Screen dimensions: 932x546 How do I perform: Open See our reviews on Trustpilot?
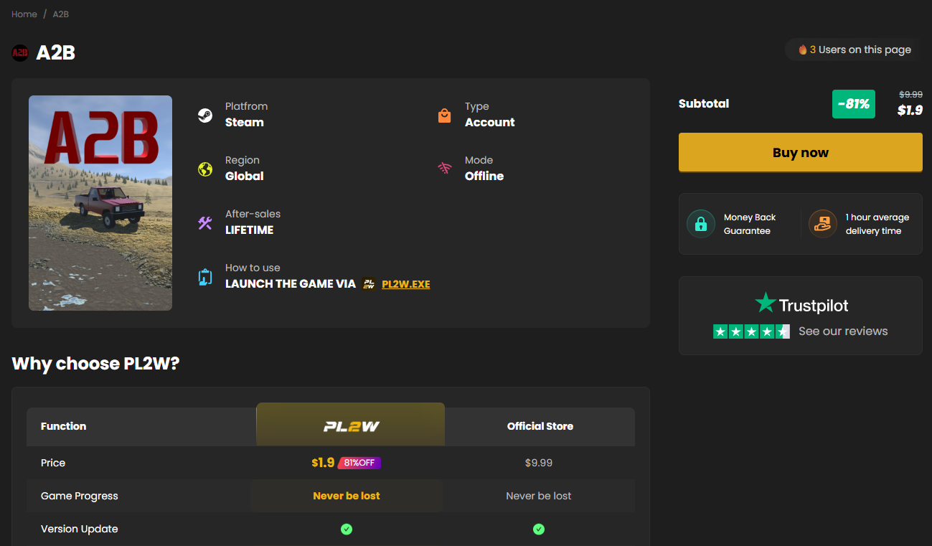pyautogui.click(x=843, y=331)
